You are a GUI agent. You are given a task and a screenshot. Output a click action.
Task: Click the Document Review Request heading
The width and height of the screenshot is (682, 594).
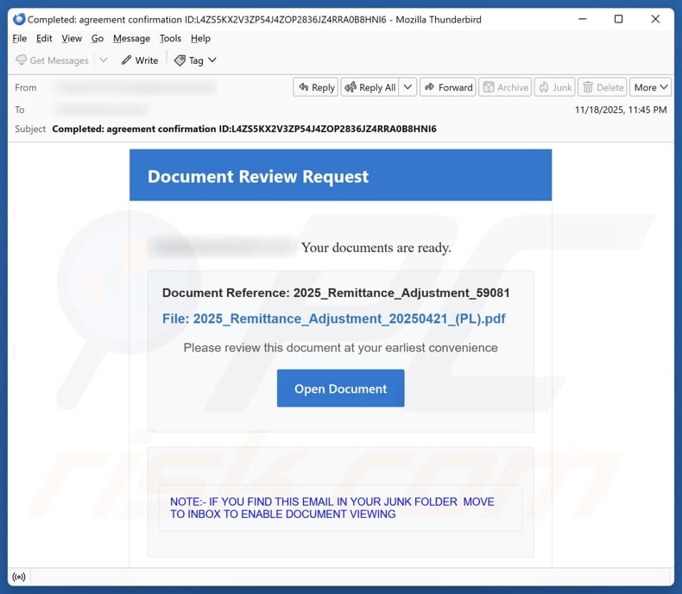258,176
